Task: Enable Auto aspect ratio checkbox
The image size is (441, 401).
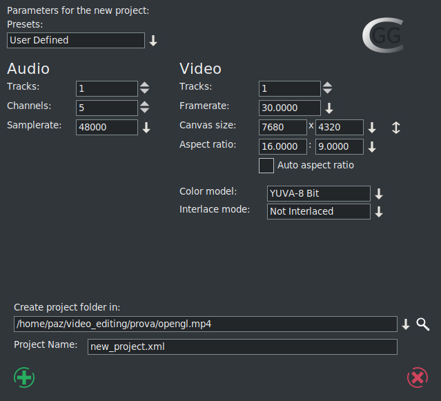Action: pos(266,166)
